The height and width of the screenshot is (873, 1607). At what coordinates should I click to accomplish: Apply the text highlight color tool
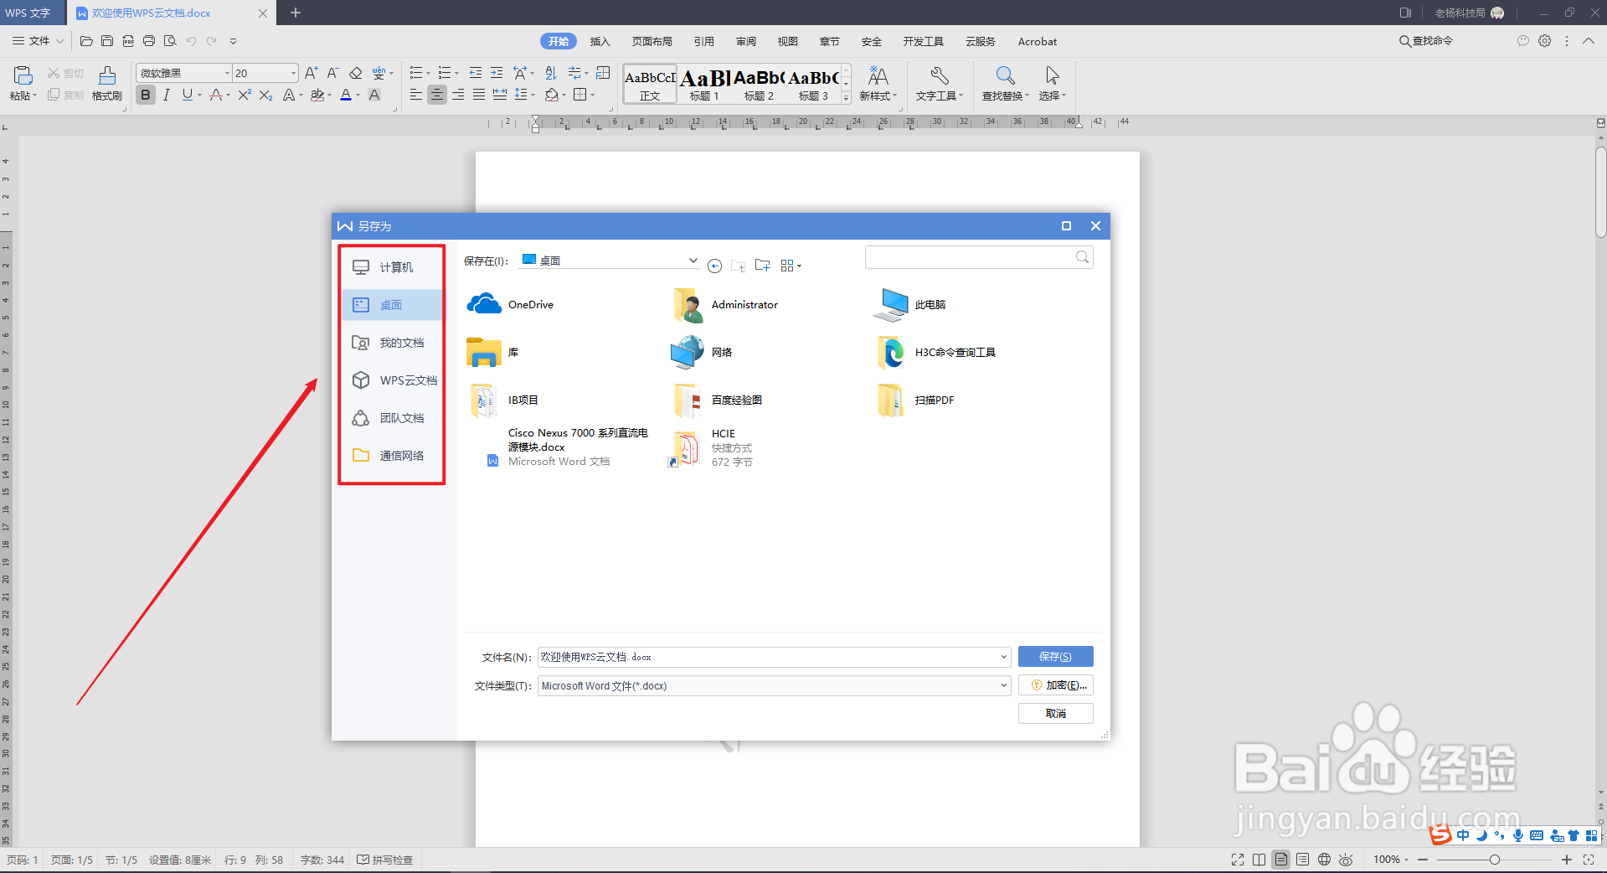coord(319,96)
